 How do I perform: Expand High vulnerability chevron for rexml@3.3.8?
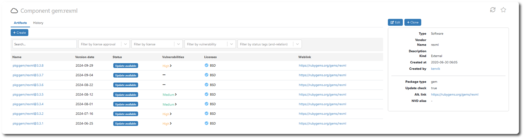point(171,66)
